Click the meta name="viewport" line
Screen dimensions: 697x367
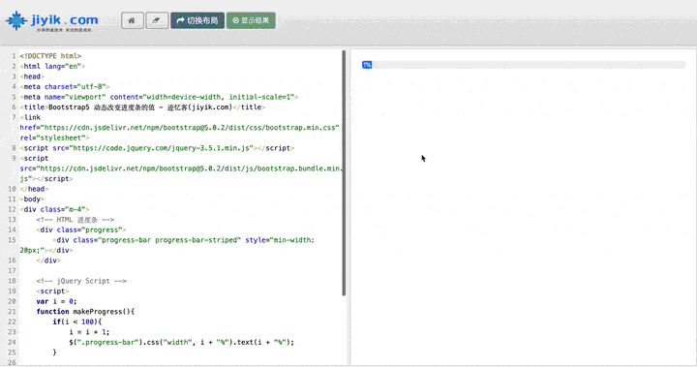click(159, 97)
